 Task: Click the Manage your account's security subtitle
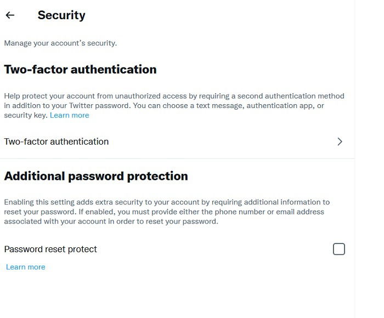click(60, 43)
